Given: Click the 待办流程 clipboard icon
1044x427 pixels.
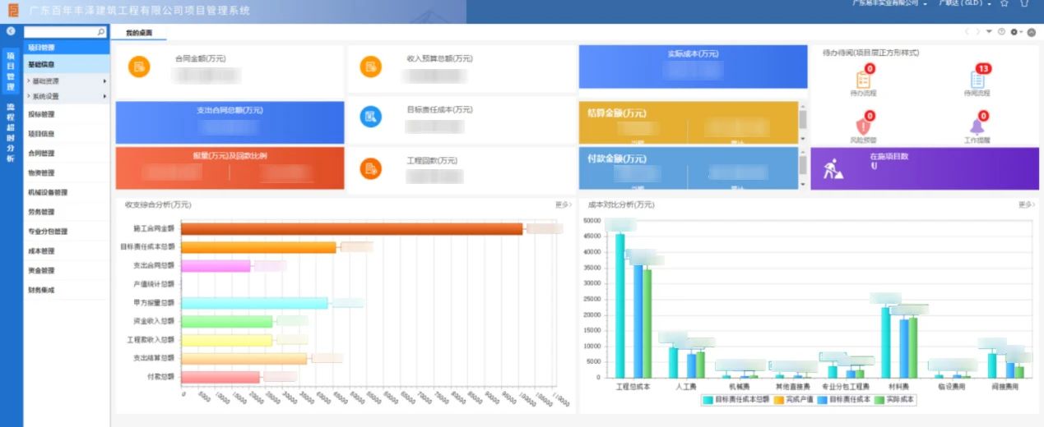Looking at the screenshot, I should click(863, 80).
